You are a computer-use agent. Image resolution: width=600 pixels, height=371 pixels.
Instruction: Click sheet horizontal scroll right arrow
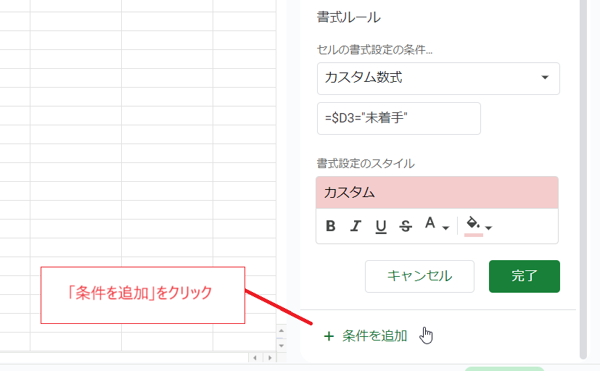(x=270, y=358)
